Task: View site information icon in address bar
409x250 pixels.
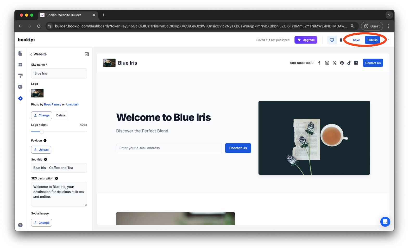Action: click(x=50, y=26)
